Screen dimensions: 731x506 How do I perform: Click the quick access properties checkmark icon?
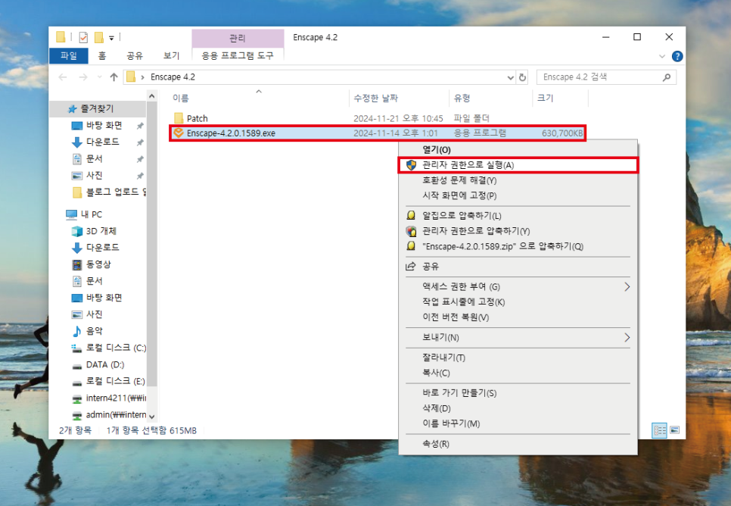coord(83,37)
